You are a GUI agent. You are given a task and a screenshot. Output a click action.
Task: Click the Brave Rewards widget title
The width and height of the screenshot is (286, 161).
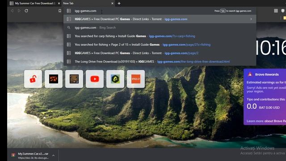pyautogui.click(x=267, y=75)
